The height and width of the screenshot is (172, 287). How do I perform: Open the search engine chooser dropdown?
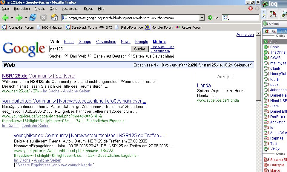tap(226, 18)
